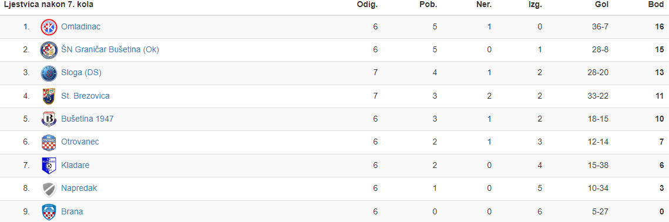Click the Bod column header
Image resolution: width=669 pixels, height=222 pixels.
pyautogui.click(x=656, y=5)
